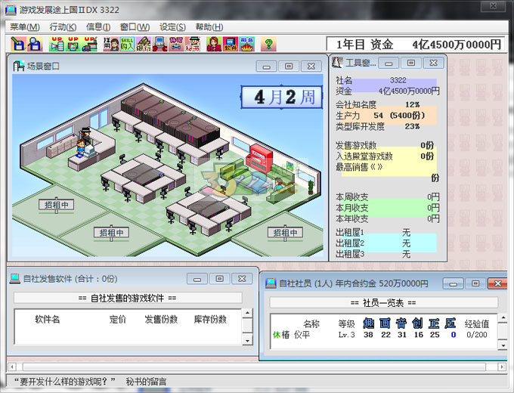Click the 1年目 资金 display in toolbar

click(415, 45)
